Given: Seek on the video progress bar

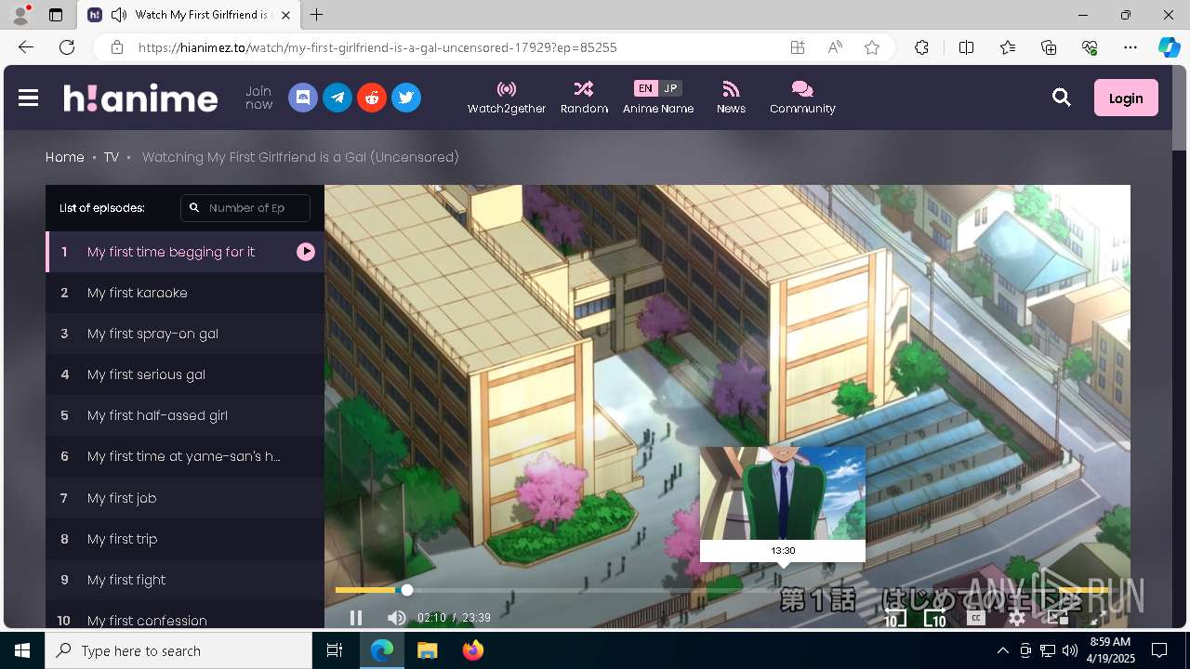Looking at the screenshot, I should coord(727,590).
